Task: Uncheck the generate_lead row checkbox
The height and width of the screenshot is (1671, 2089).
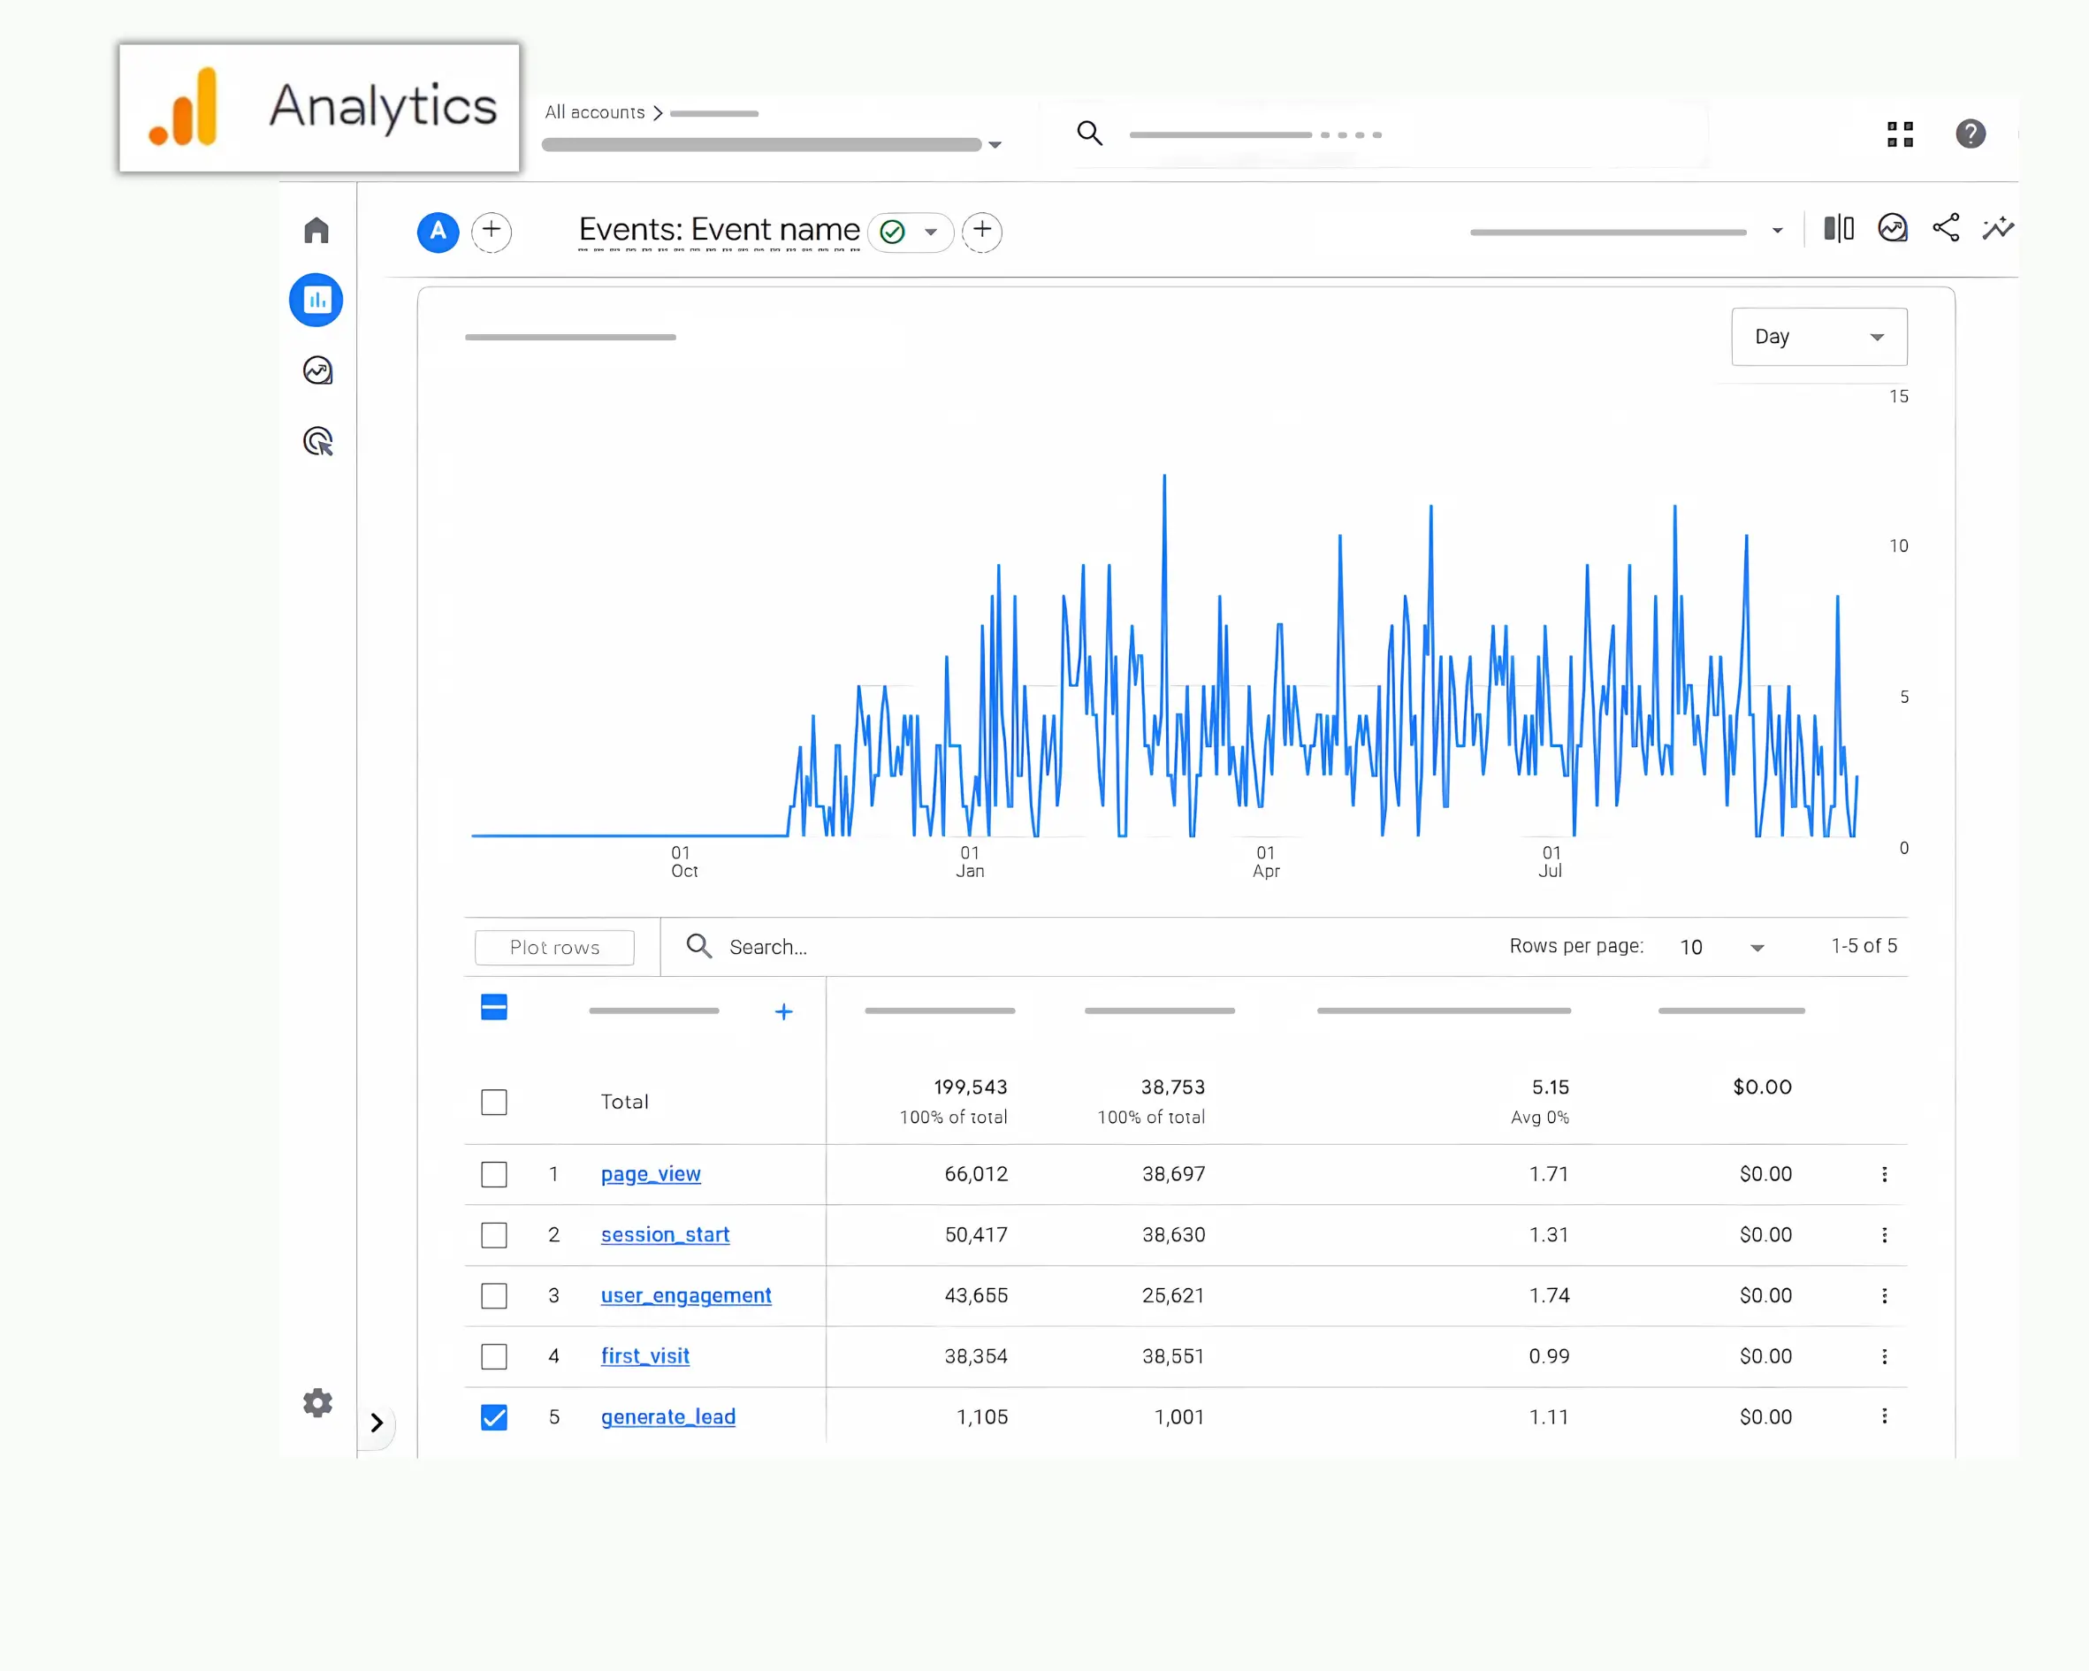Action: (494, 1417)
